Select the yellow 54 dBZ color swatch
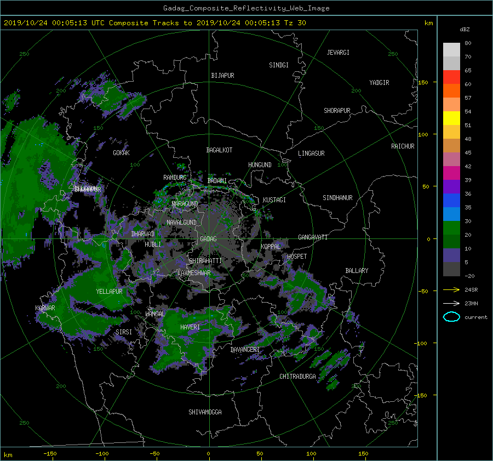The width and height of the screenshot is (493, 461). (451, 118)
